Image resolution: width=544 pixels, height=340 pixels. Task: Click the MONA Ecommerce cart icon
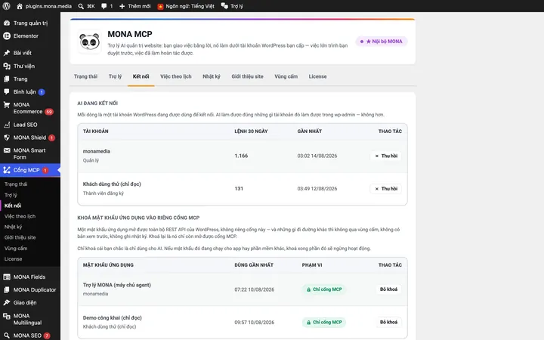point(7,105)
